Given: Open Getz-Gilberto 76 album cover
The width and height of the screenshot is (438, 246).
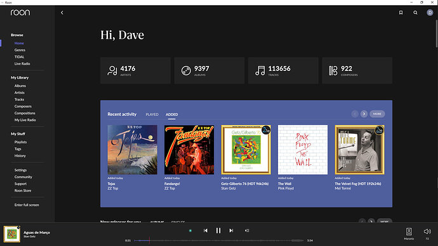Looking at the screenshot, I should (x=246, y=150).
